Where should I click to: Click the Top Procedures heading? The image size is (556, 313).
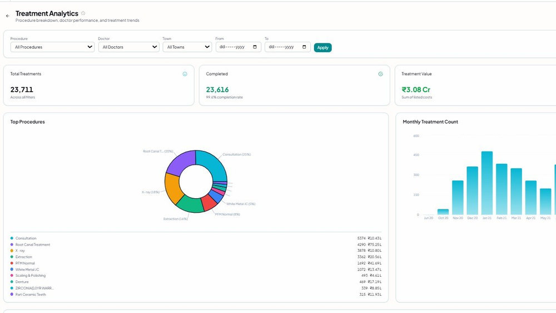27,122
